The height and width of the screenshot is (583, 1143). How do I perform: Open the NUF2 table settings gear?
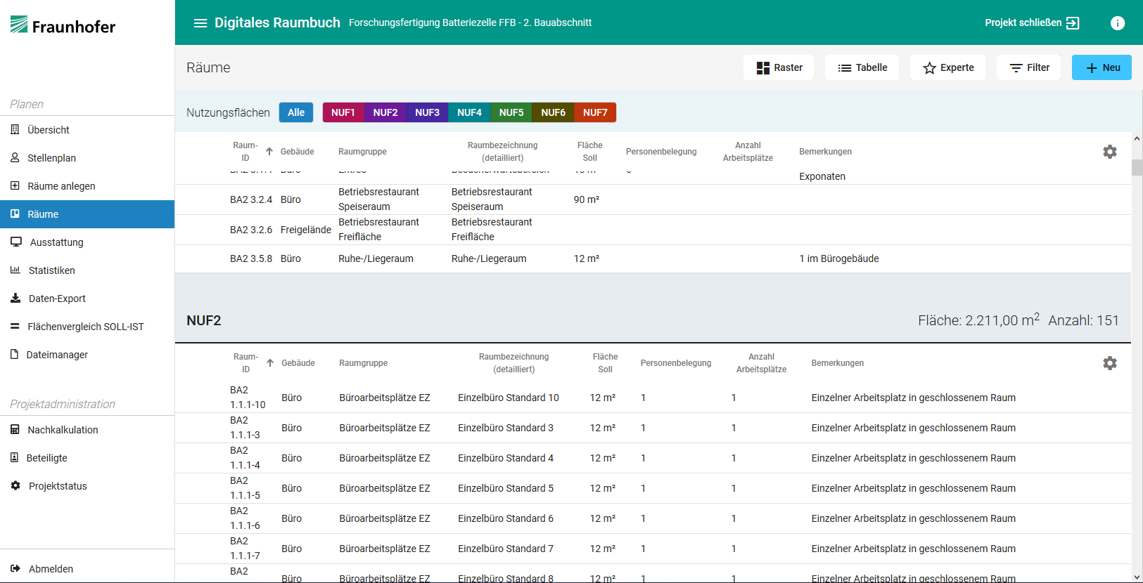click(1109, 363)
